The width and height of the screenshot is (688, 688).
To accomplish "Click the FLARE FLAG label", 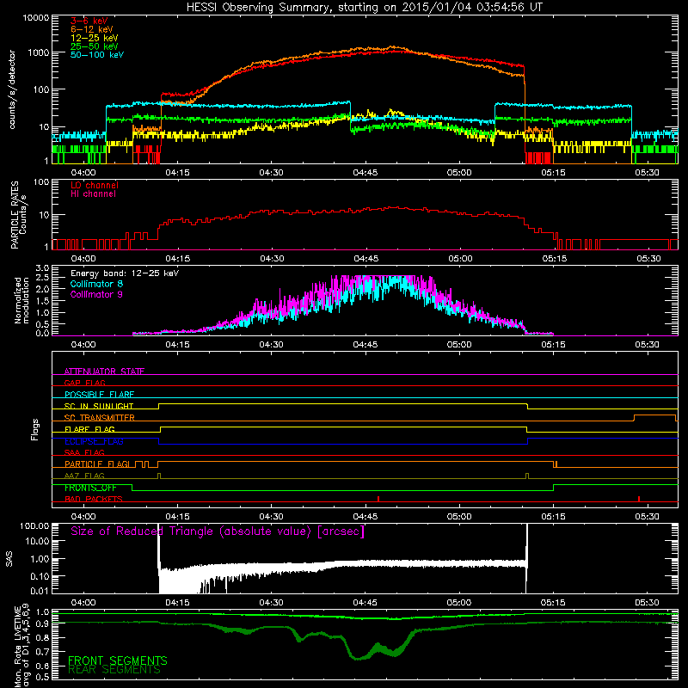I will pyautogui.click(x=89, y=429).
